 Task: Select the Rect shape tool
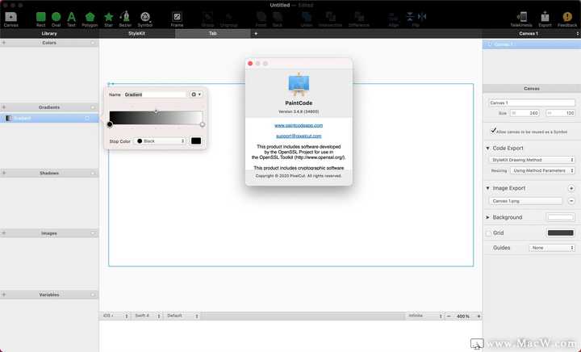41,19
